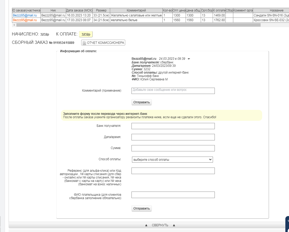Select the 1762.80 к оплате cell
The image size is (289, 232).
219,20
